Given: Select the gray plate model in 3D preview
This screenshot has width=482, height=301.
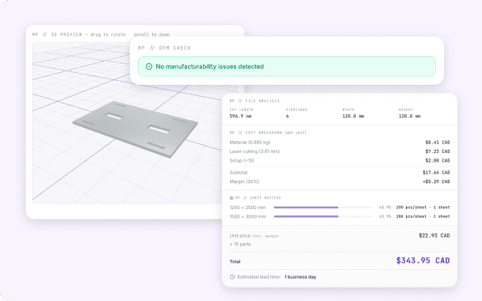Looking at the screenshot, I should [x=136, y=129].
